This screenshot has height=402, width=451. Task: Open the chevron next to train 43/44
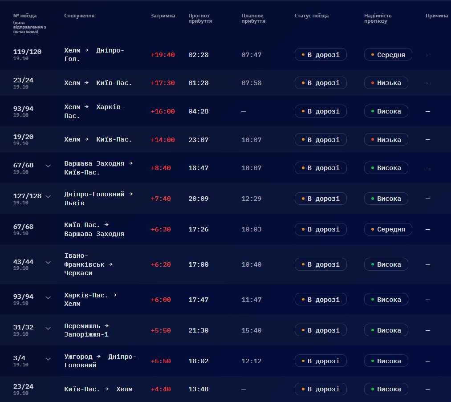point(48,262)
